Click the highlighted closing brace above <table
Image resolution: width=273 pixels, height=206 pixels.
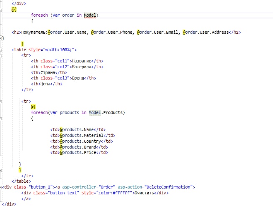[22, 44]
